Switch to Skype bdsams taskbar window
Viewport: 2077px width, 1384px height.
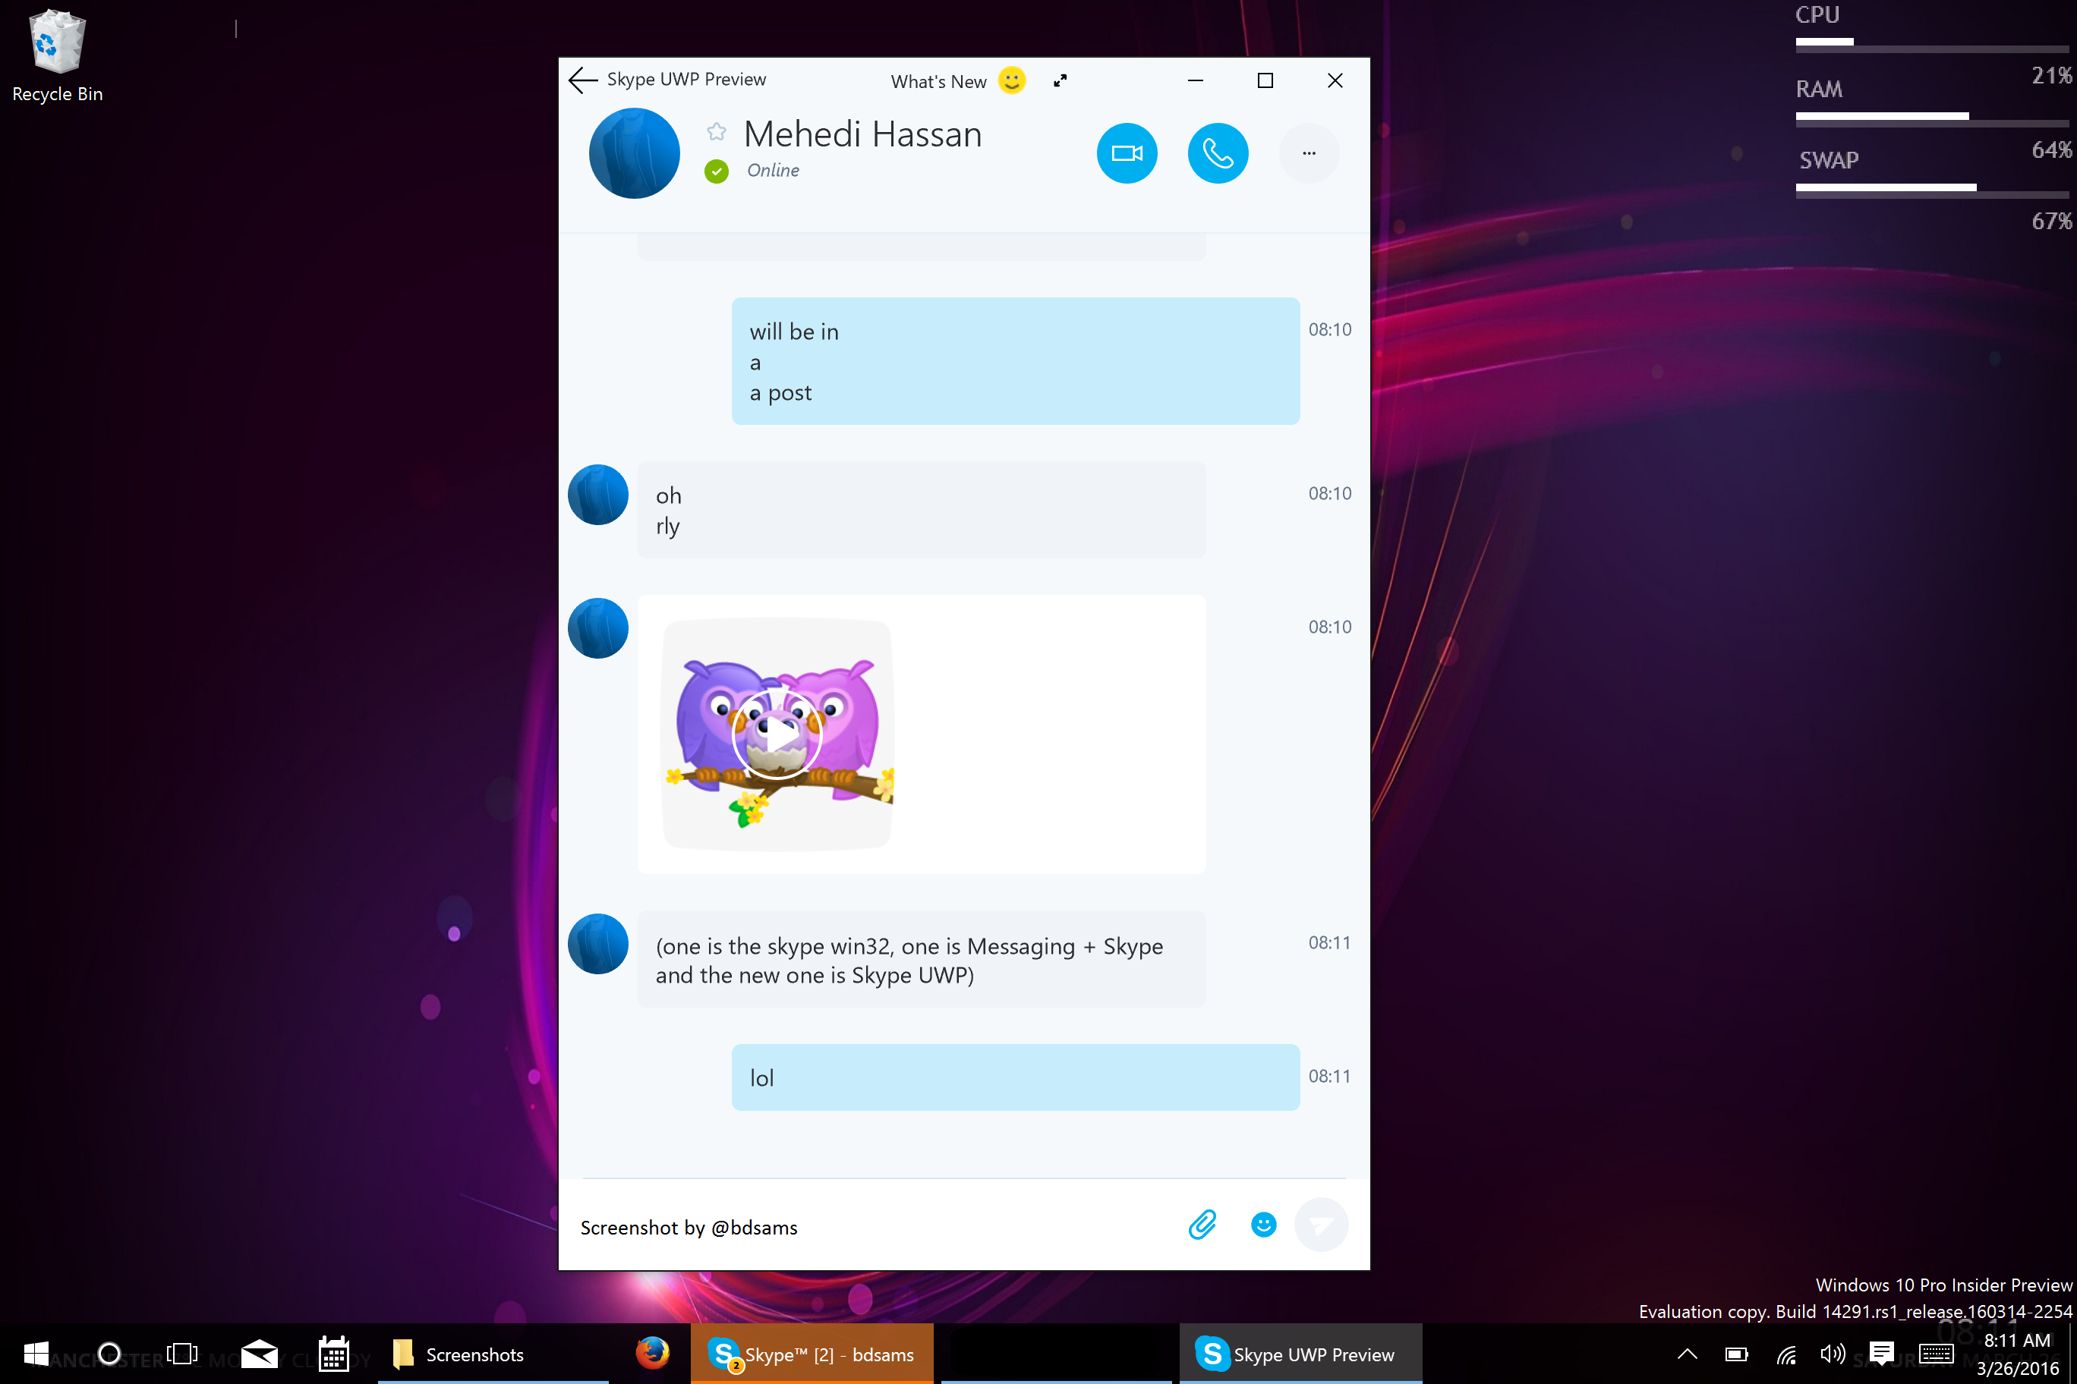pyautogui.click(x=812, y=1354)
